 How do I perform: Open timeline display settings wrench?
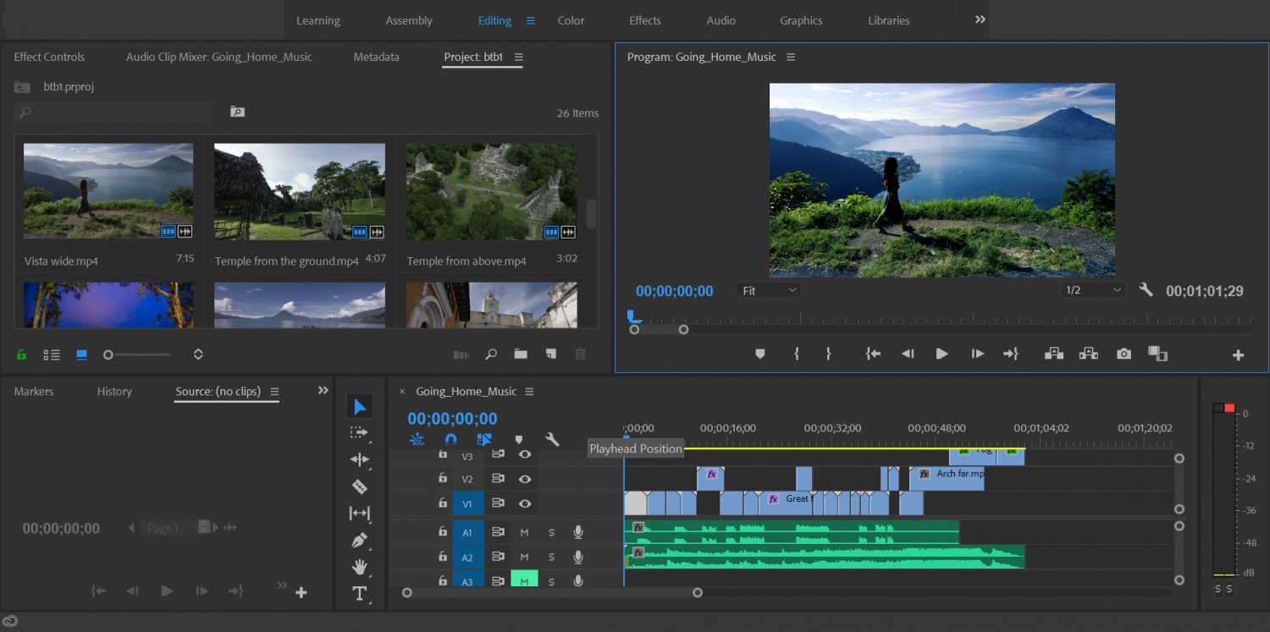pos(553,439)
